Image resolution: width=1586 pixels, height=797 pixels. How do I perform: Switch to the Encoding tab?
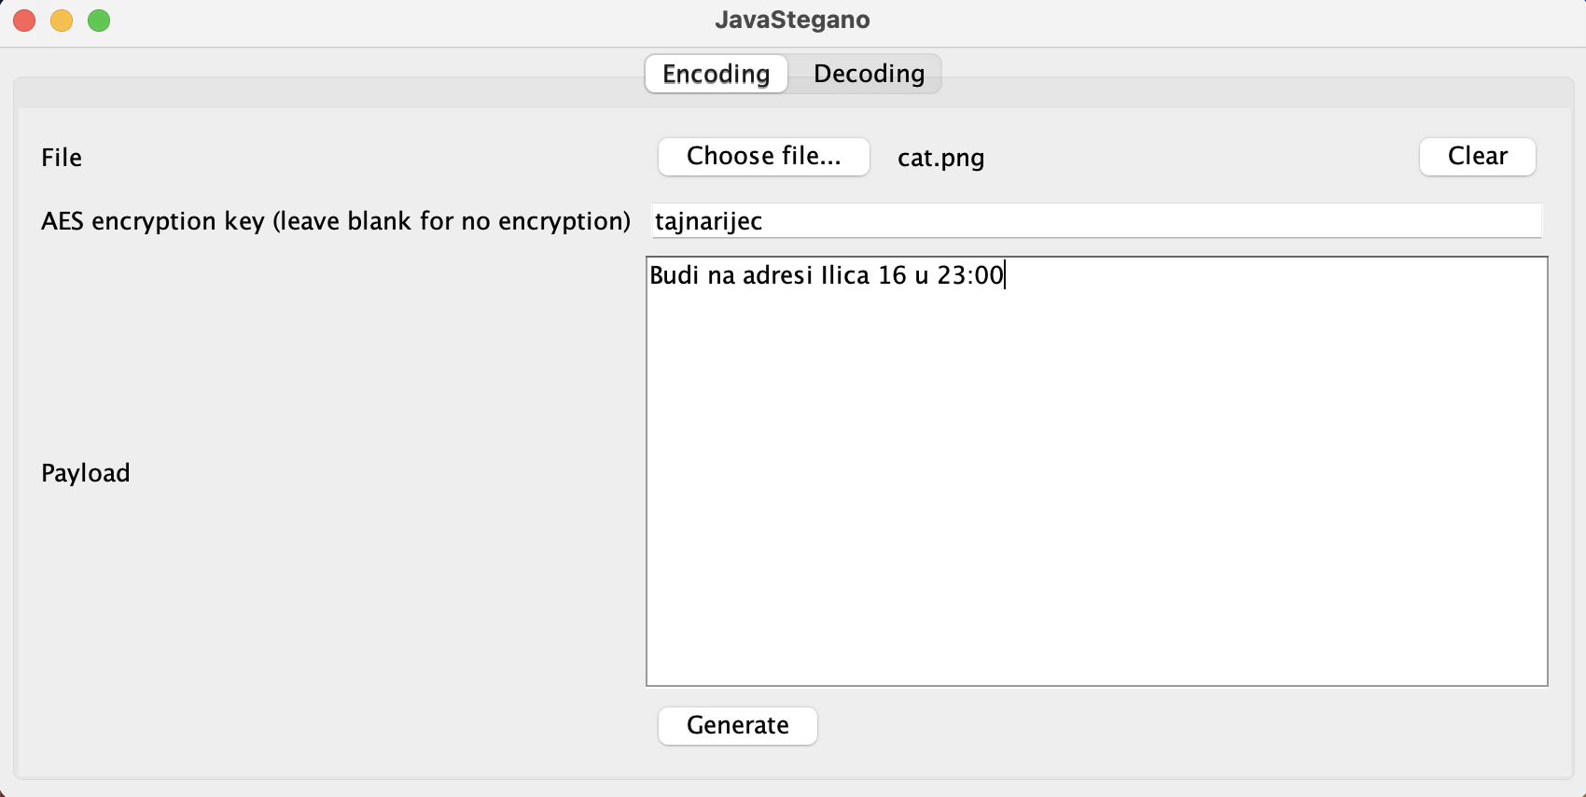pos(716,74)
